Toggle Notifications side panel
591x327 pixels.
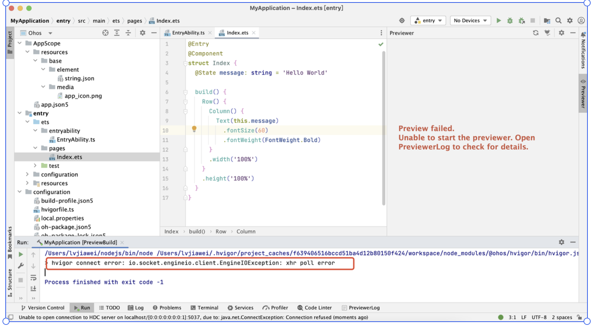pyautogui.click(x=583, y=50)
